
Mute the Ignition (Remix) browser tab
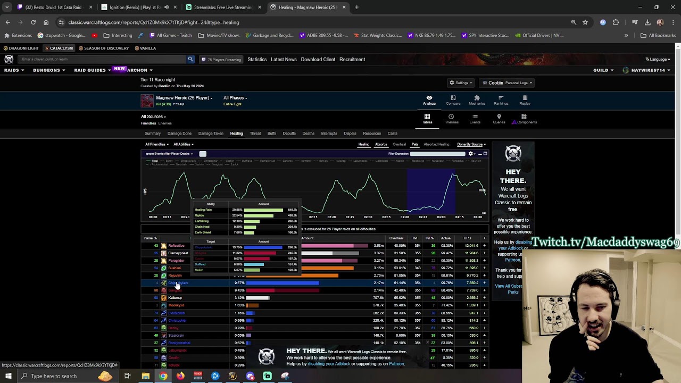click(167, 7)
